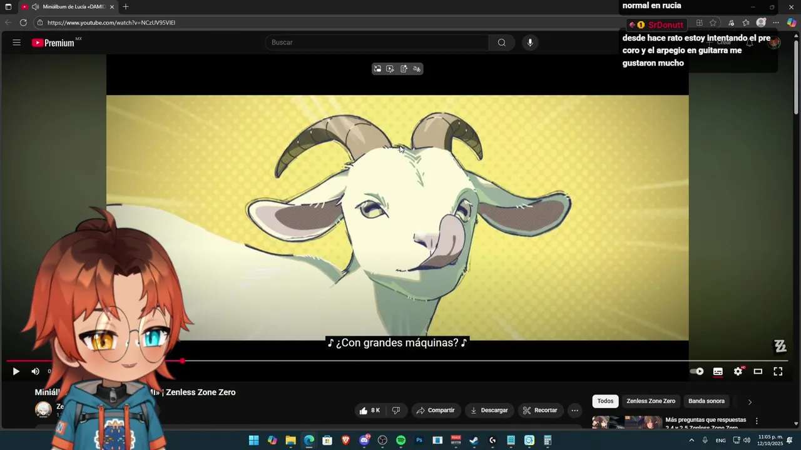Open the Edge profile avatar
The height and width of the screenshot is (450, 801).
pos(761,22)
